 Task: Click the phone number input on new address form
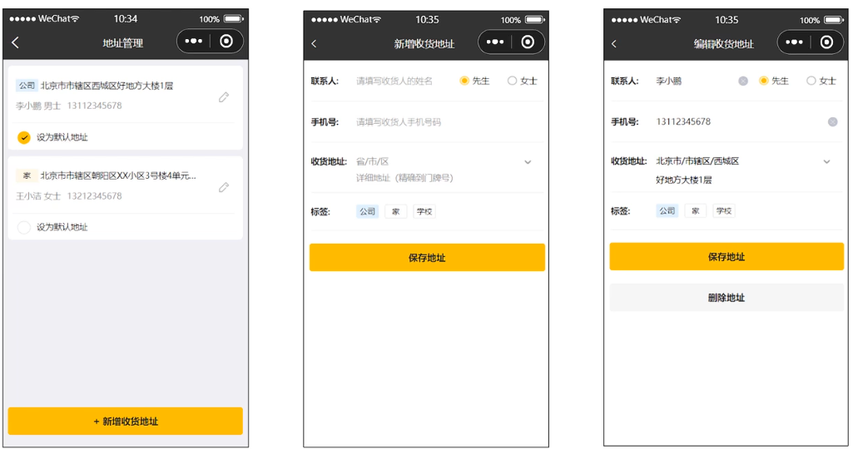point(399,122)
